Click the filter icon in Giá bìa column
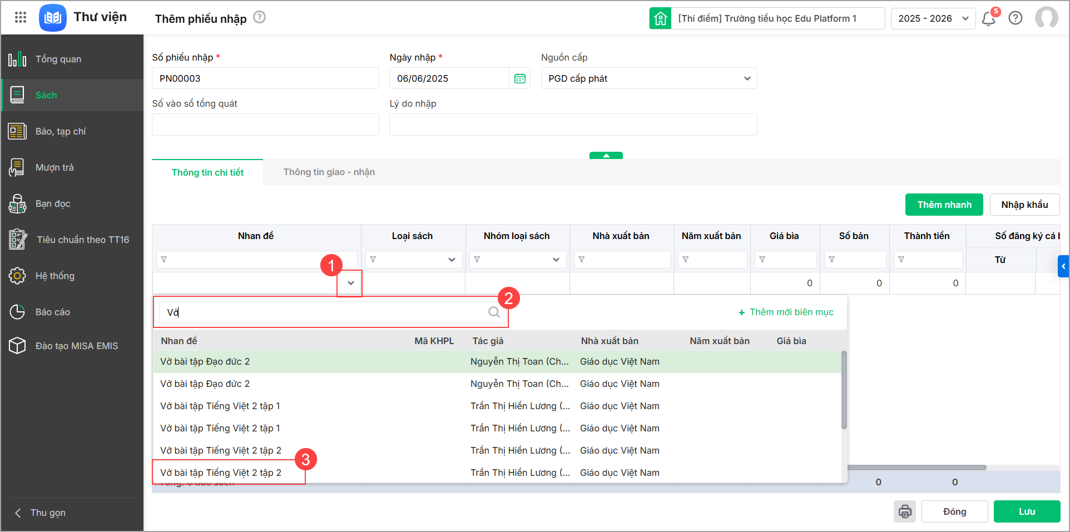 click(762, 260)
